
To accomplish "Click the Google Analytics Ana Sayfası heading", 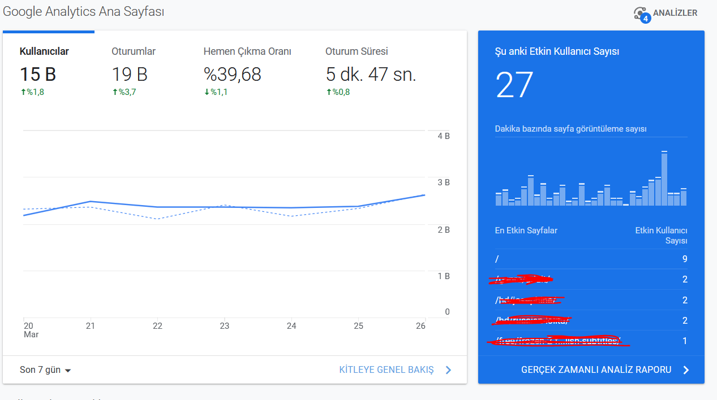I will (x=84, y=11).
